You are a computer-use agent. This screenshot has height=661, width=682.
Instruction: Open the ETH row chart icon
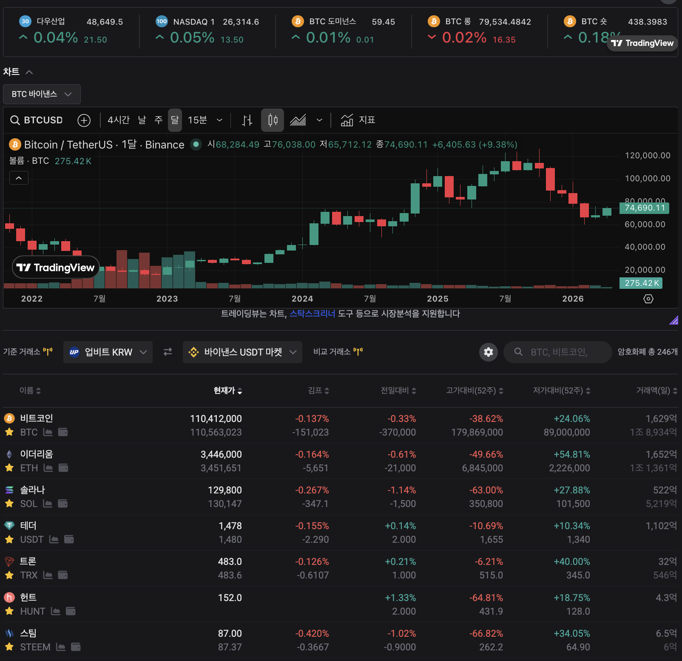pyautogui.click(x=48, y=468)
